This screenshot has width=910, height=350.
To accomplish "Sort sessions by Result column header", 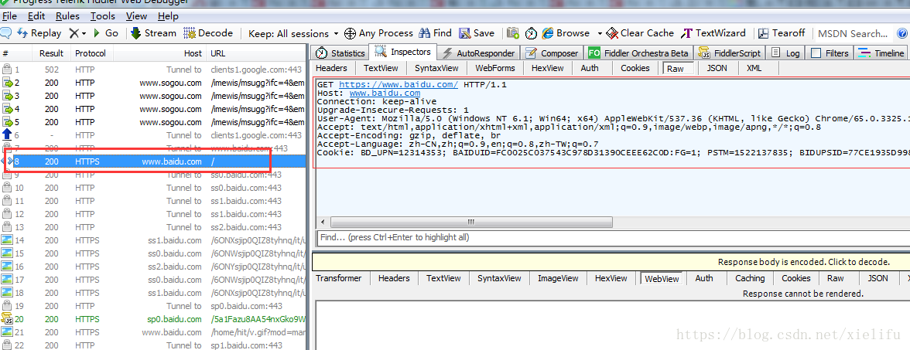I will click(51, 53).
